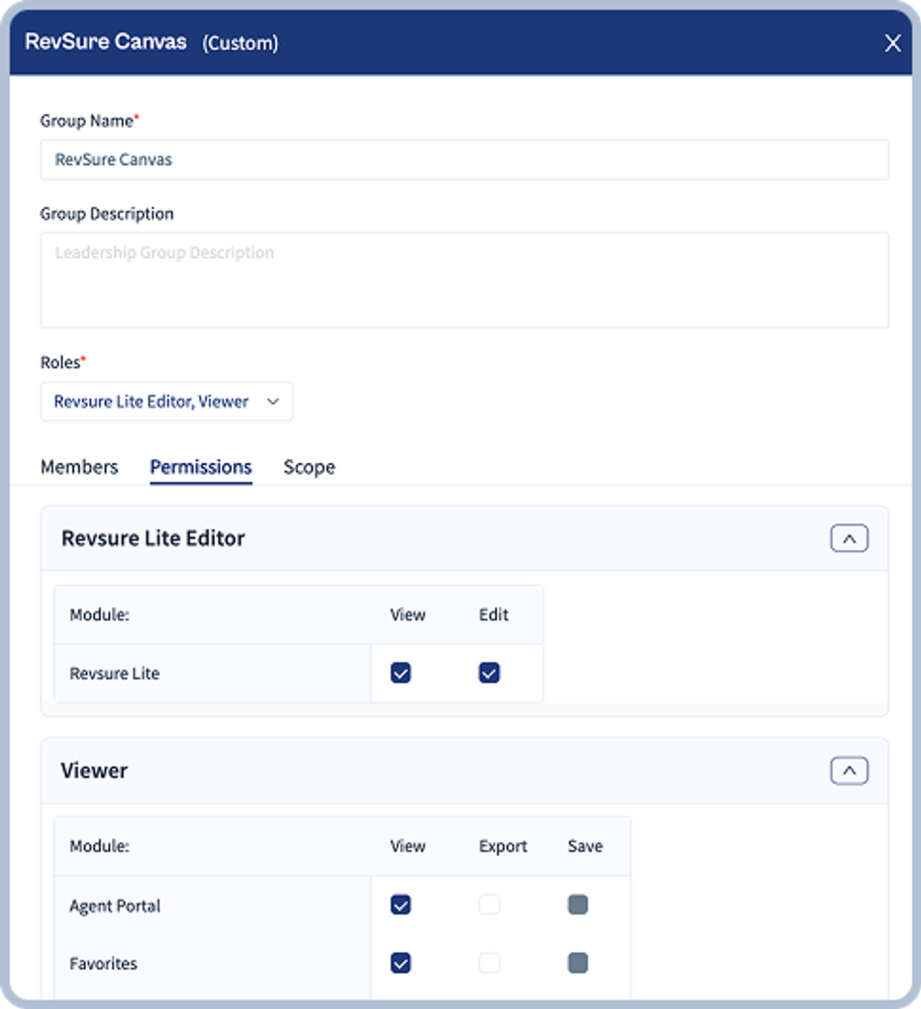
Task: Uncheck View for Revsure Lite
Action: (401, 673)
